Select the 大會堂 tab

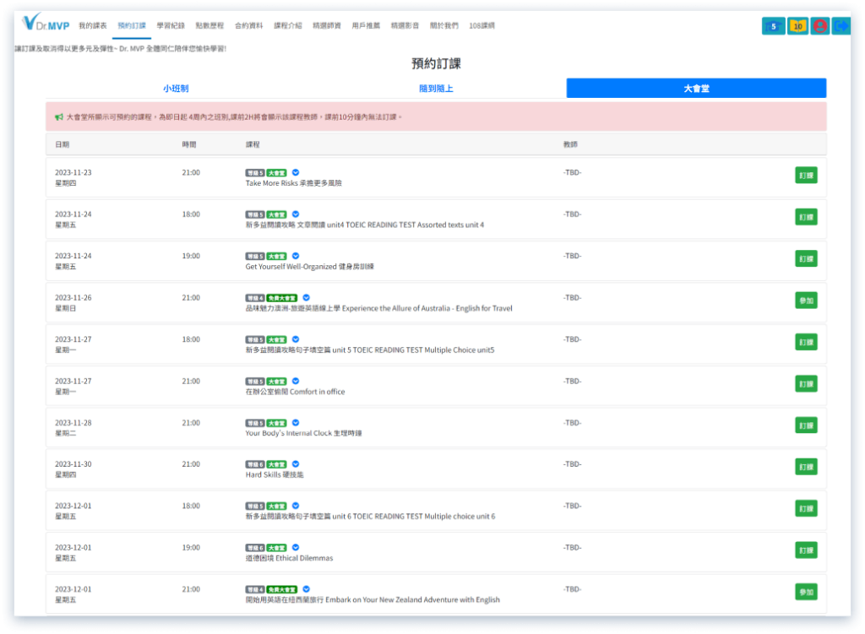pos(696,88)
